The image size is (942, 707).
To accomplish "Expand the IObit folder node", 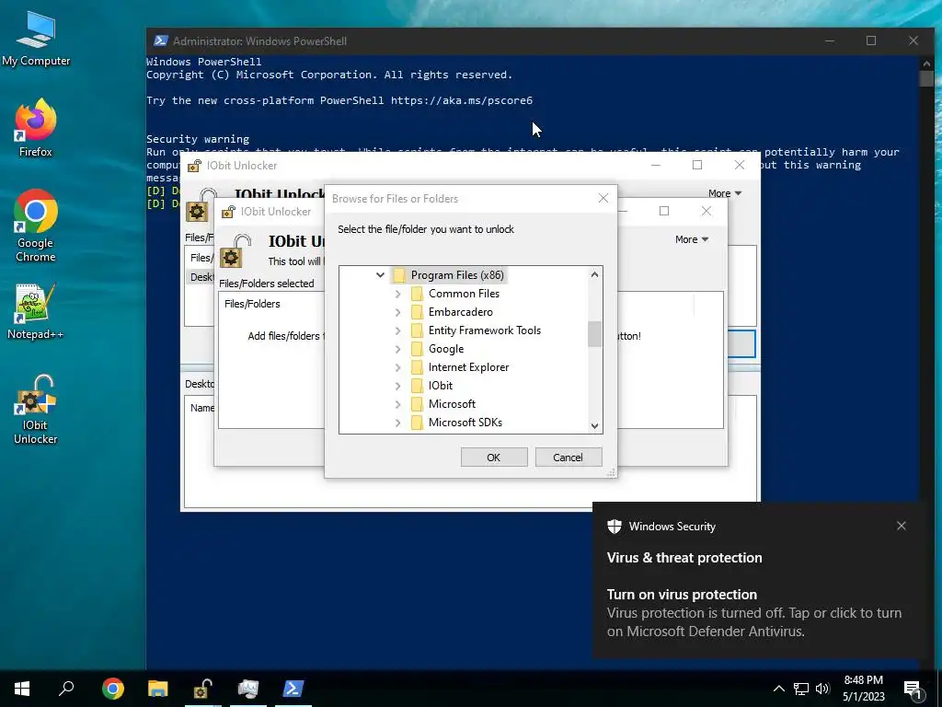I will [397, 386].
